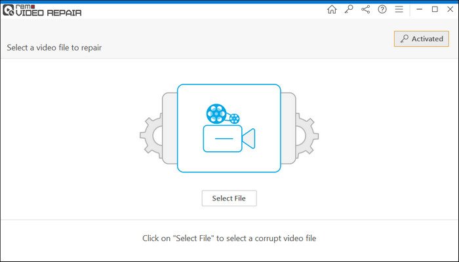Click the share icon
Image resolution: width=459 pixels, height=262 pixels.
tap(365, 9)
